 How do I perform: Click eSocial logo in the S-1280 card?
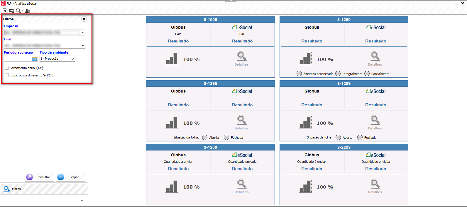coord(376,27)
